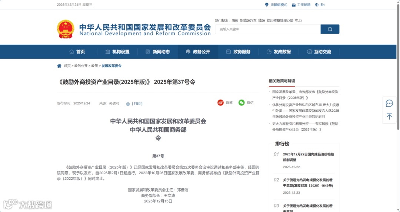Click the 发布时间 2025/12/24 text
The height and width of the screenshot is (212, 400).
click(73, 103)
